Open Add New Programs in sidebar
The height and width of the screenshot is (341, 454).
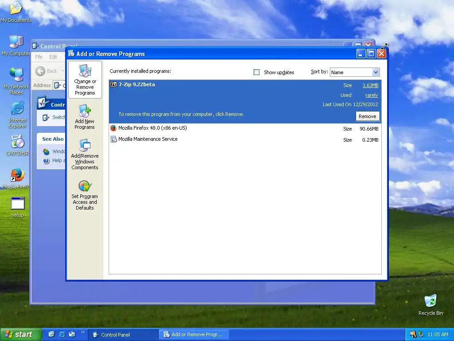(85, 117)
